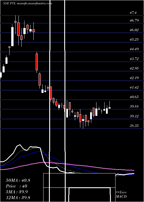The width and height of the screenshot is (144, 202).
Task: Click the 45.25 price level label
Action: (134, 39)
